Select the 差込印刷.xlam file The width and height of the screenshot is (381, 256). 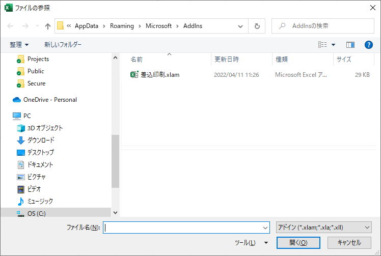[160, 75]
